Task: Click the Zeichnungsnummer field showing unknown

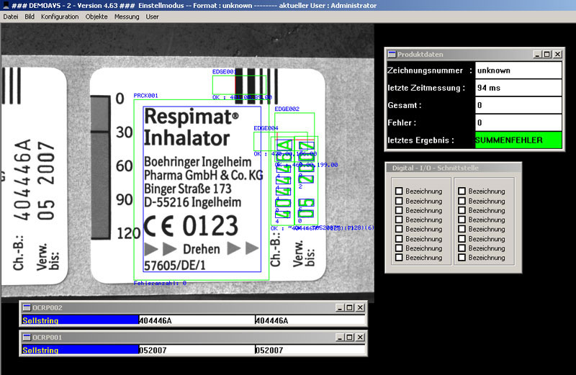Action: pyautogui.click(x=518, y=71)
